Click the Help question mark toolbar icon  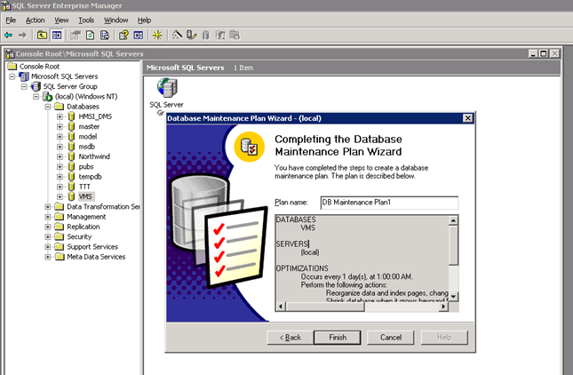[x=123, y=35]
